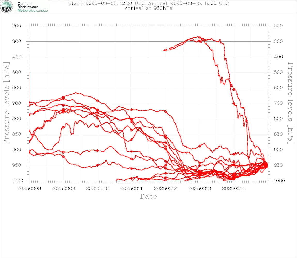
Task: Click the right axis 200 label
Action: [x=278, y=26]
